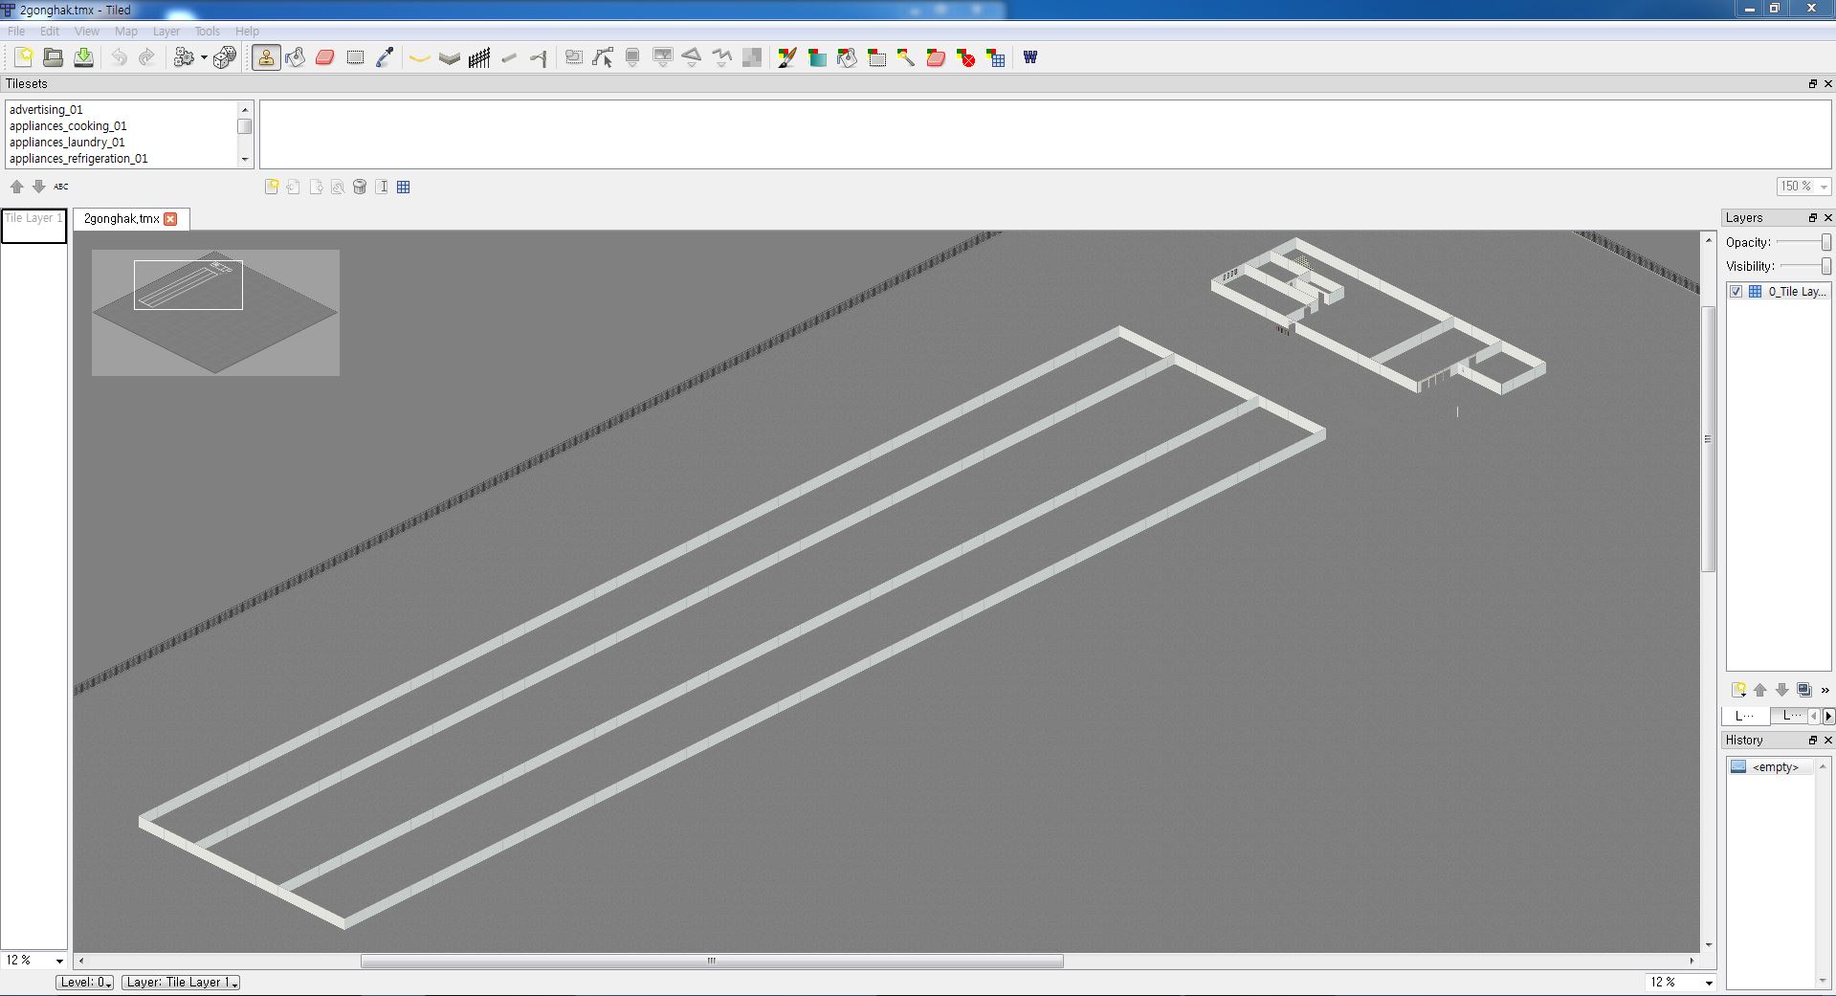Select the <empty> History entry
This screenshot has height=996, width=1836.
[1775, 767]
